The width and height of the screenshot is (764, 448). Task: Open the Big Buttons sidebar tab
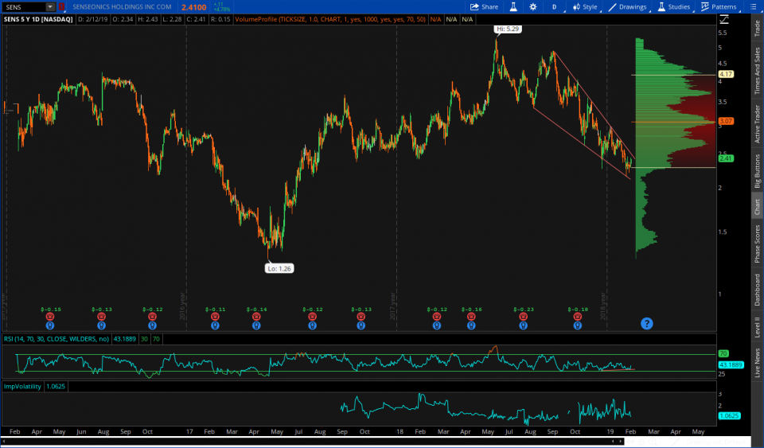pos(757,170)
